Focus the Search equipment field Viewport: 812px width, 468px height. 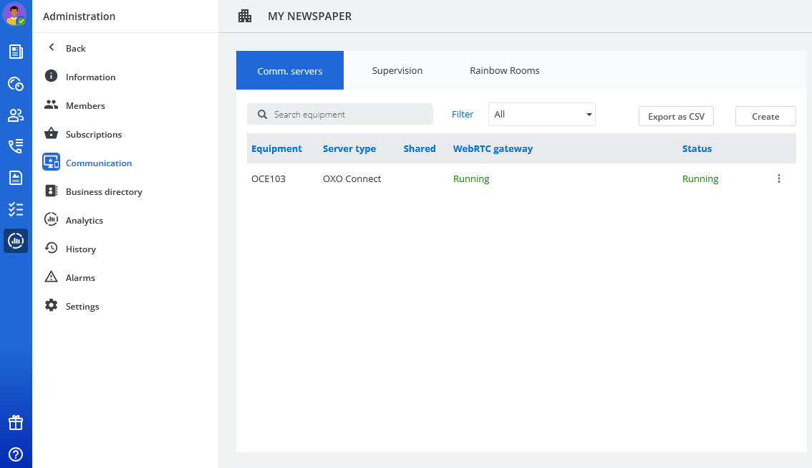coord(339,114)
